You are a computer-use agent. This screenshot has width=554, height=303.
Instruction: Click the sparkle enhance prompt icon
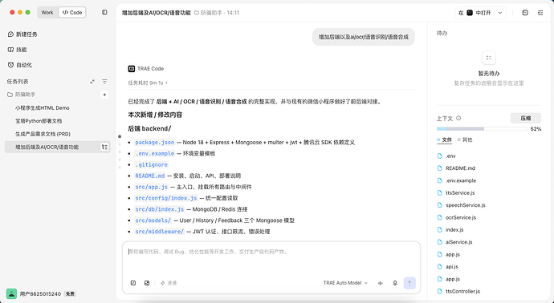point(381,283)
